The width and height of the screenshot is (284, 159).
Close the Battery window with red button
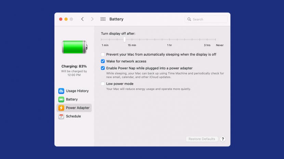pyautogui.click(x=61, y=19)
